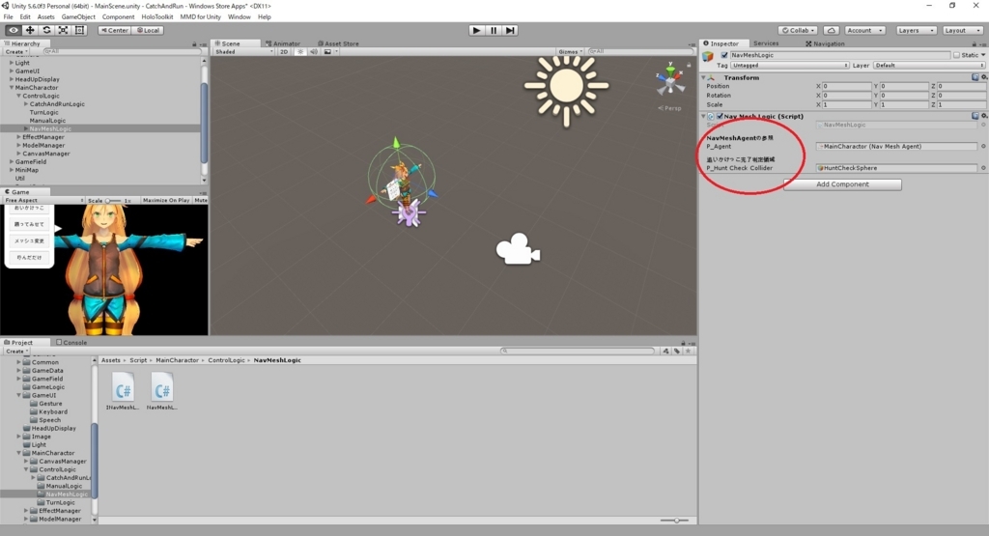Viewport: 989px width, 536px height.
Task: Click the P_Hunt Check Collider object picker
Action: pos(983,168)
